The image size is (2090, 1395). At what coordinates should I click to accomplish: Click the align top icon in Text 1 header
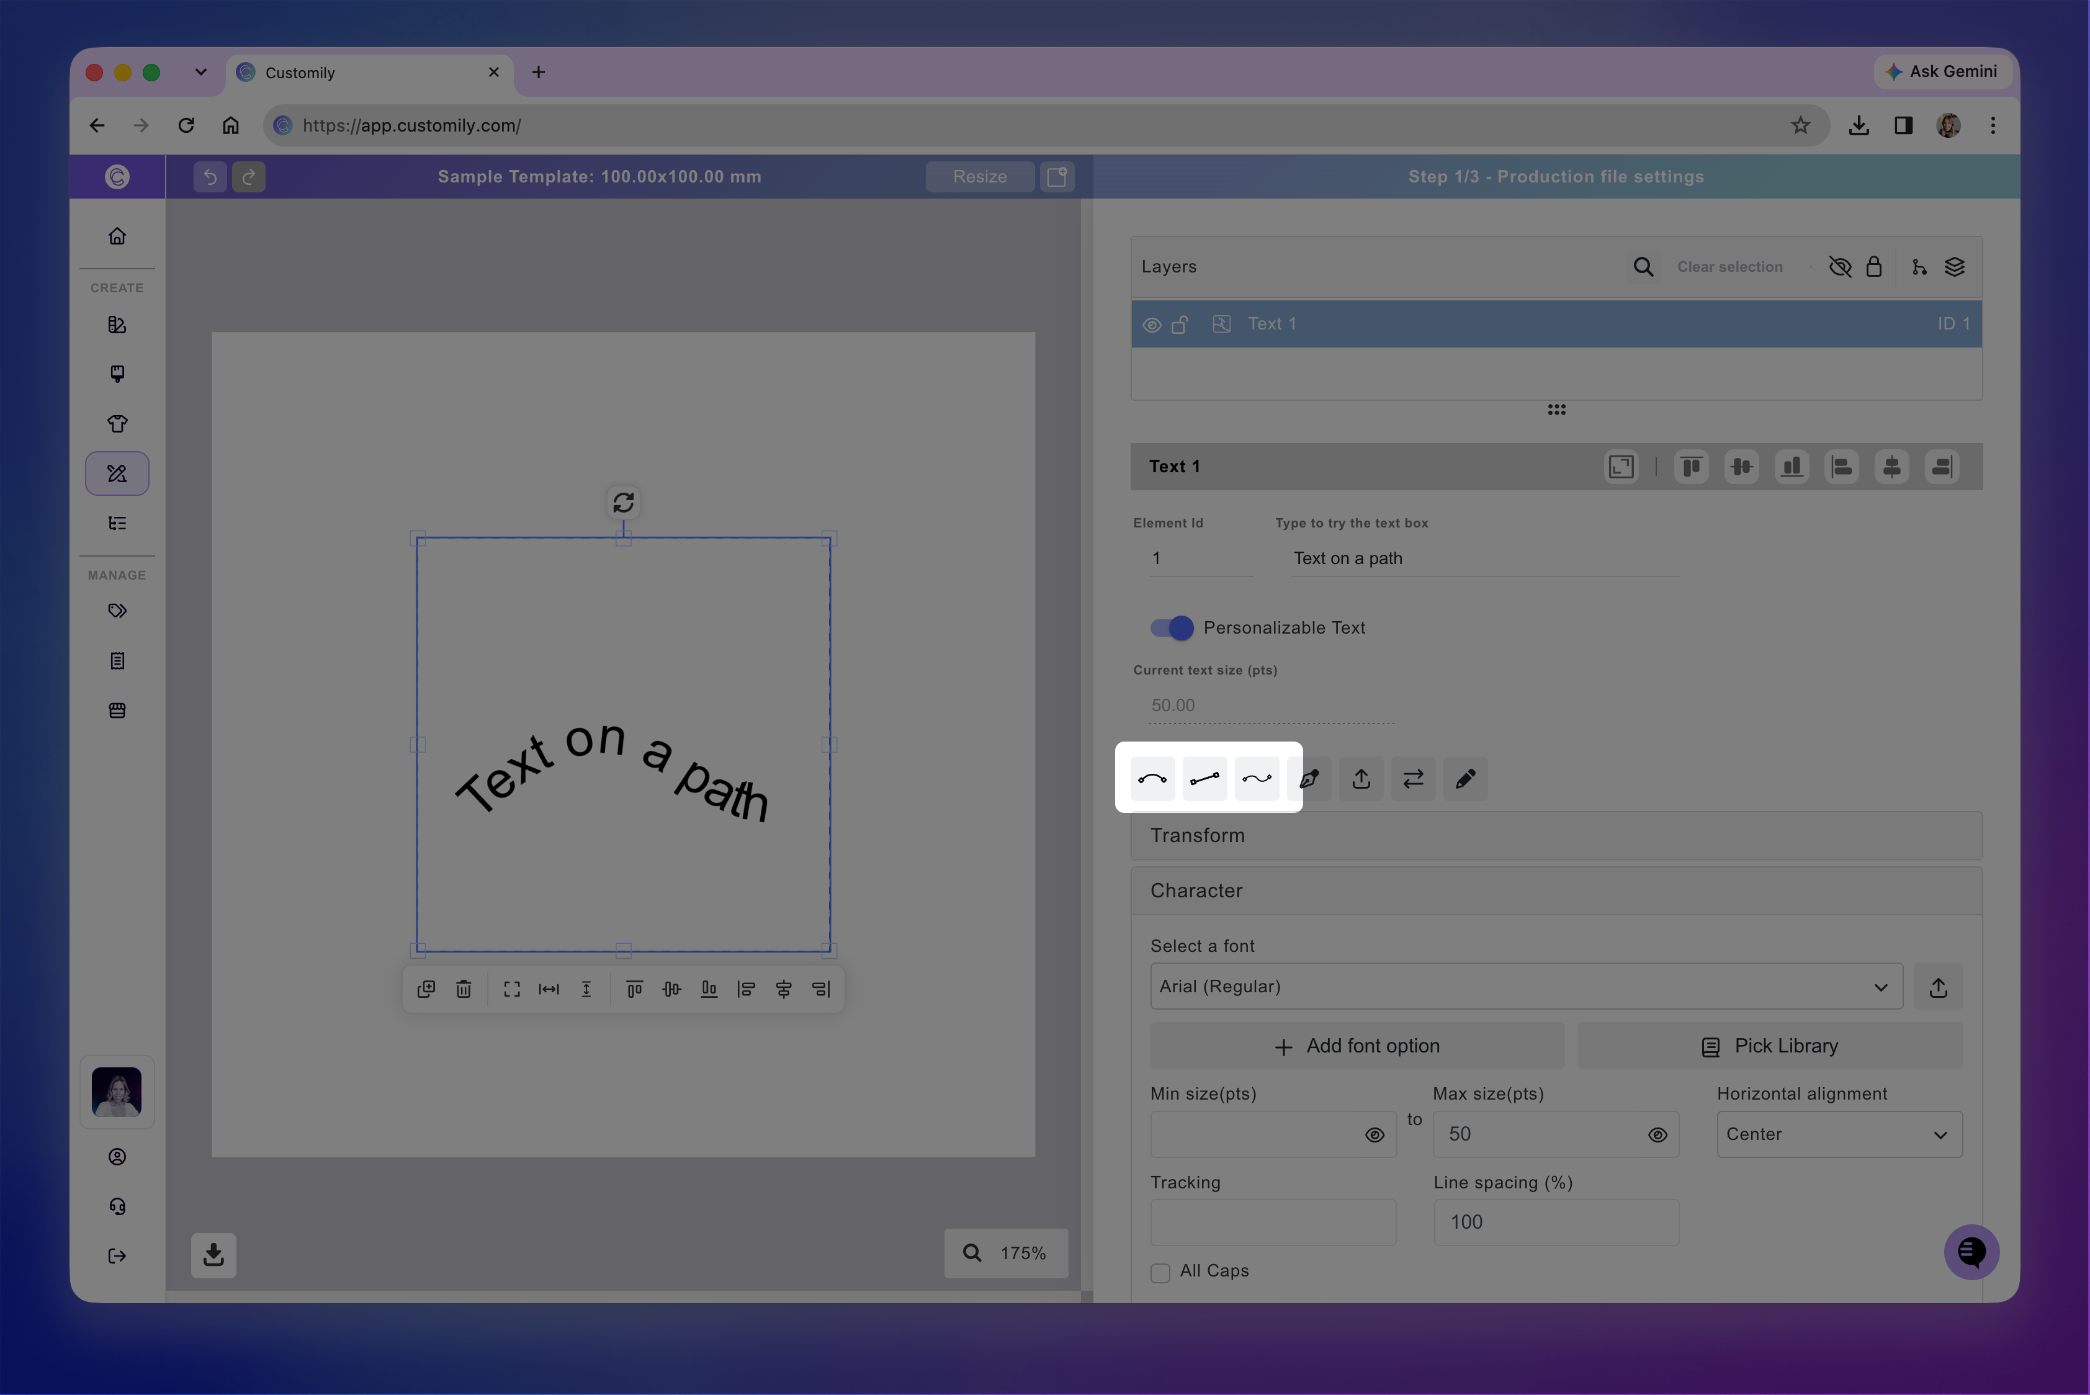coord(1692,466)
